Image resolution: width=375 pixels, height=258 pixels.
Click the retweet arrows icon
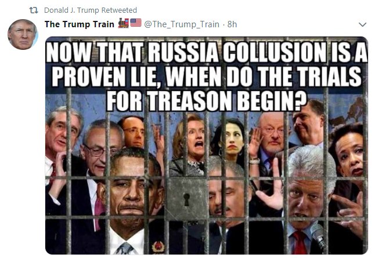34,10
